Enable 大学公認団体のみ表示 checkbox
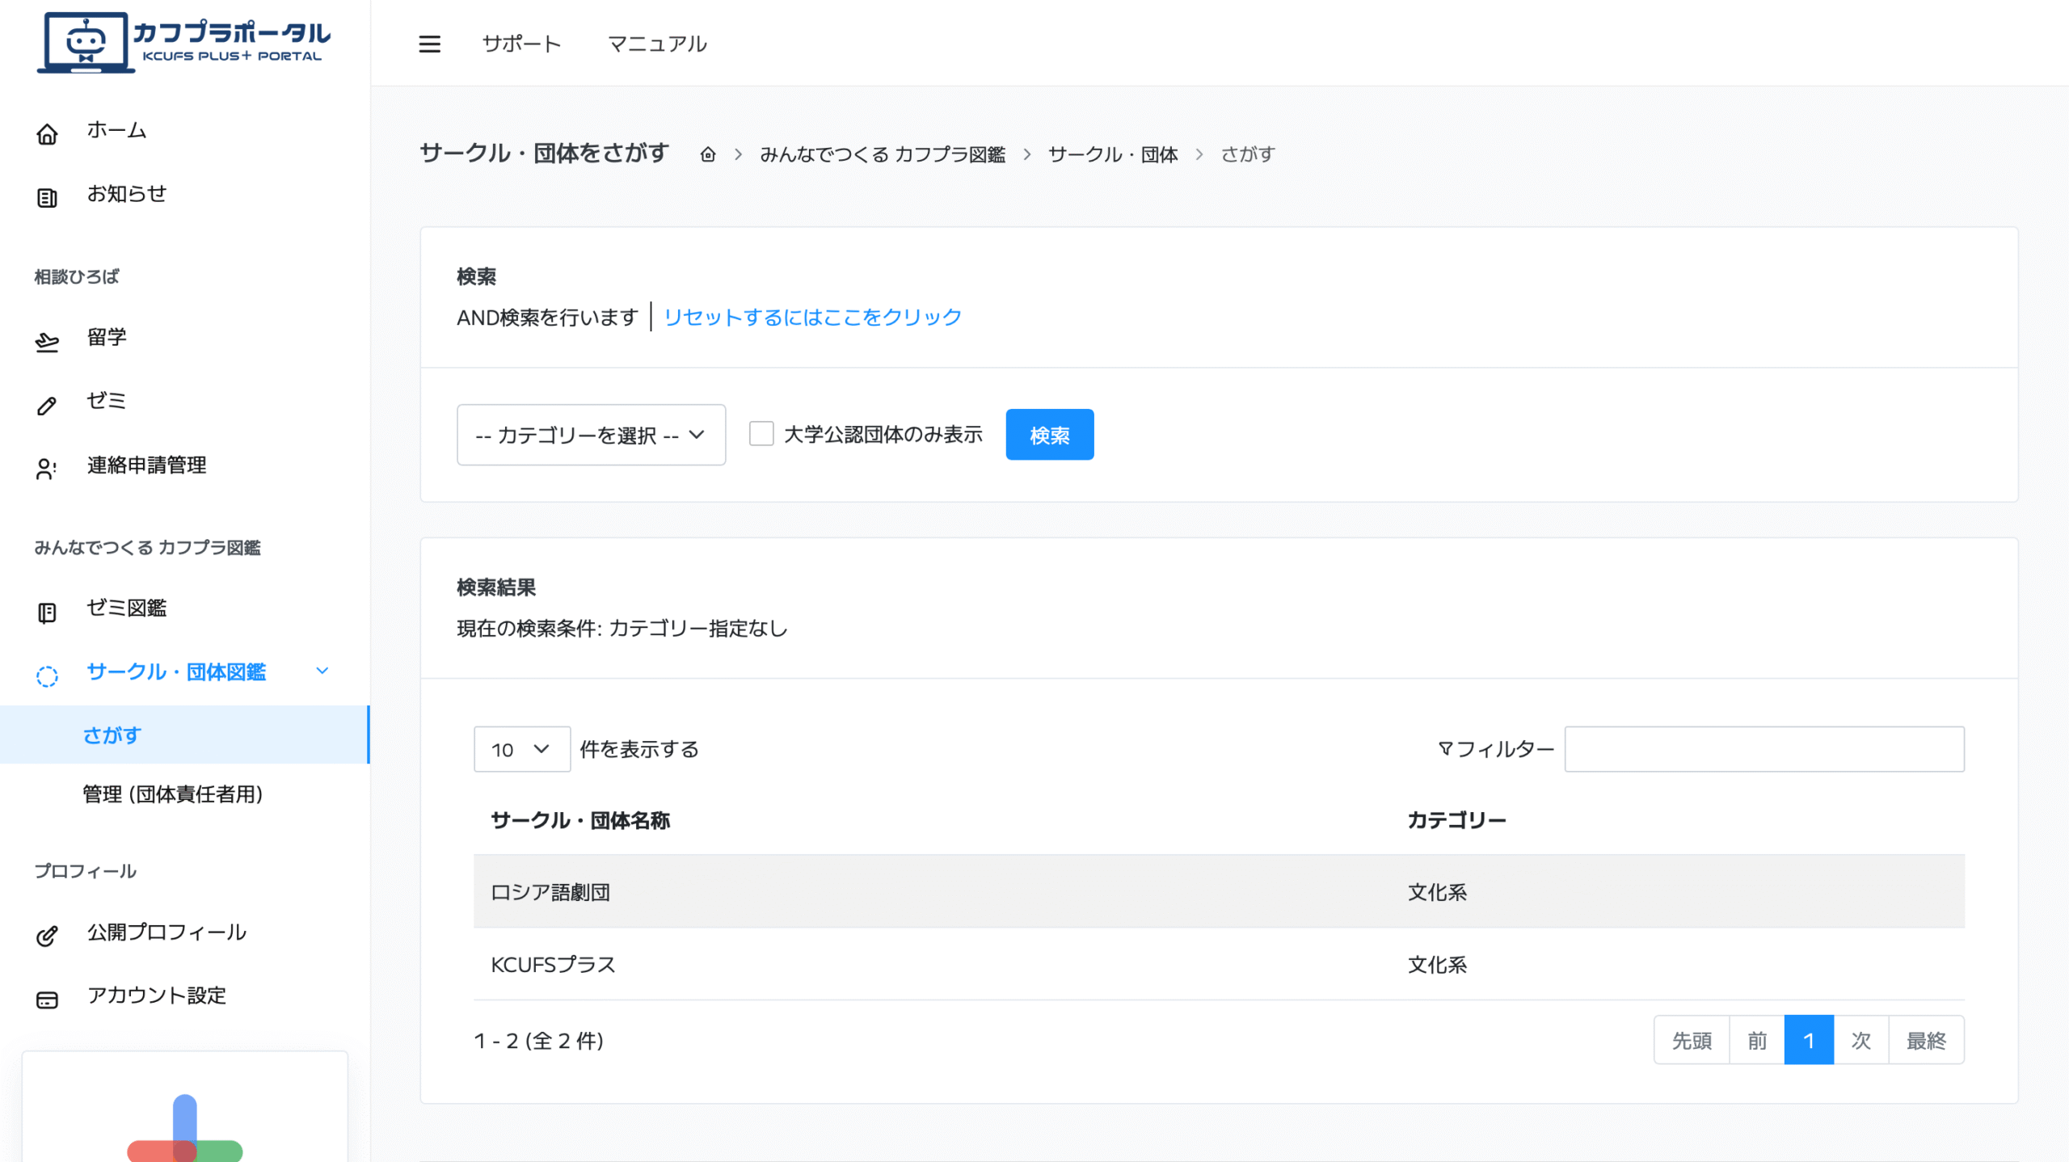The image size is (2069, 1162). 761,434
